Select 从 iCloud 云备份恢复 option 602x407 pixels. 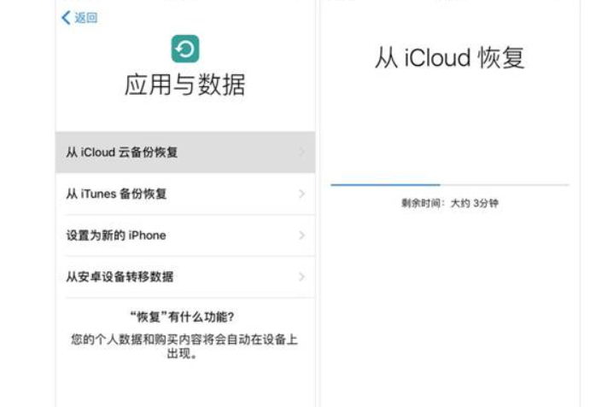(x=185, y=152)
